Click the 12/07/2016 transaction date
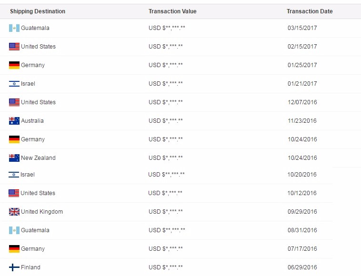Image resolution: width=361 pixels, height=276 pixels. [302, 102]
